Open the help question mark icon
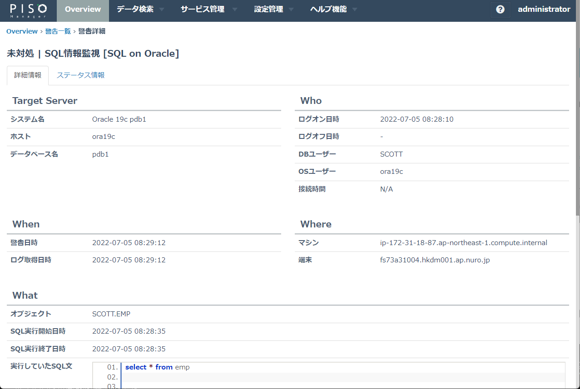 500,10
